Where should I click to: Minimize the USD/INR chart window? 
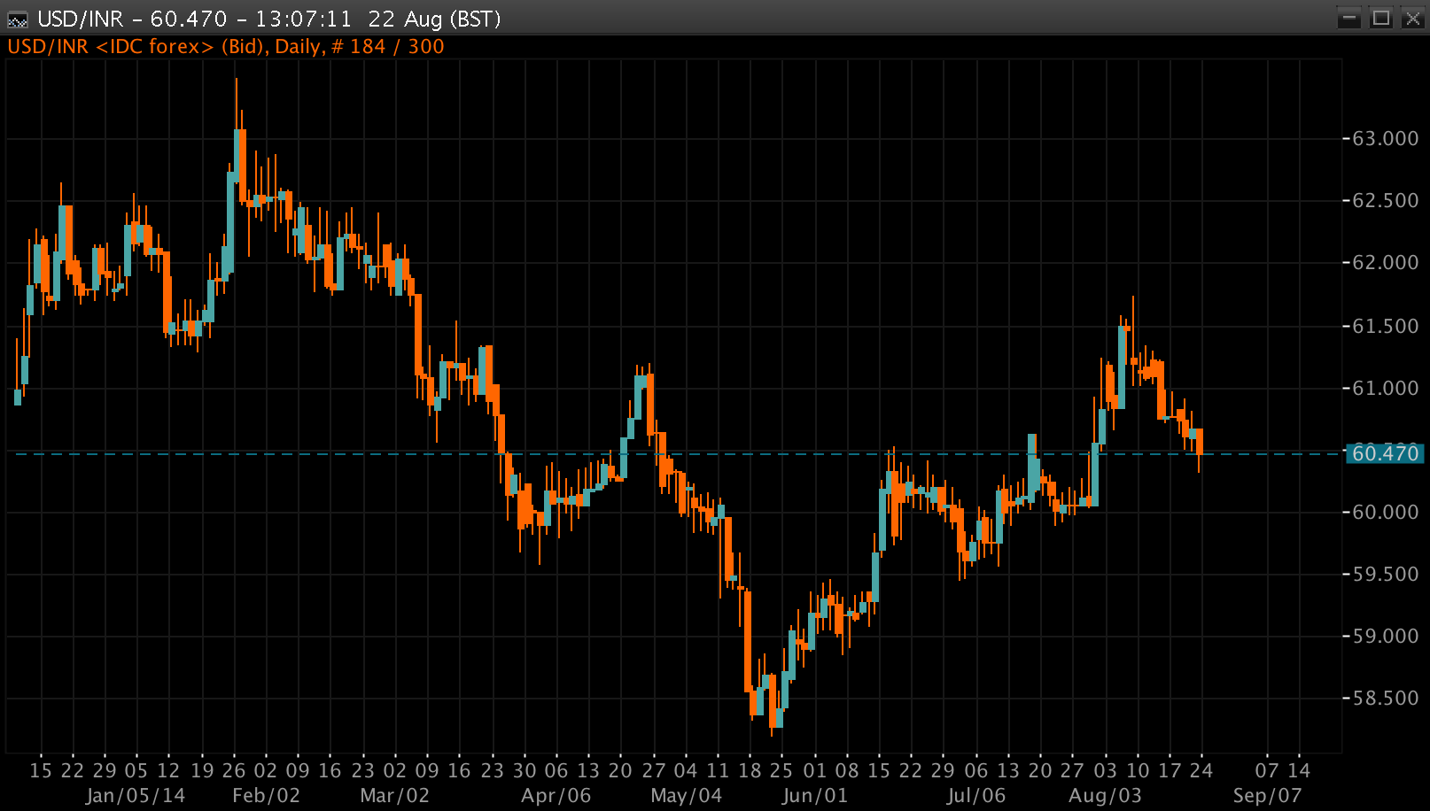coord(1348,18)
